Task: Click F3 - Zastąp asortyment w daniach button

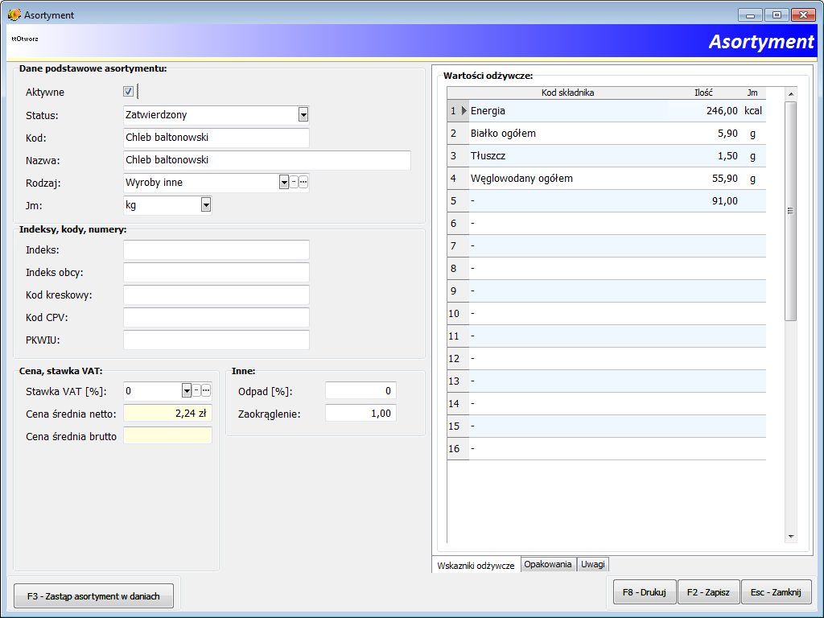Action: coord(93,596)
